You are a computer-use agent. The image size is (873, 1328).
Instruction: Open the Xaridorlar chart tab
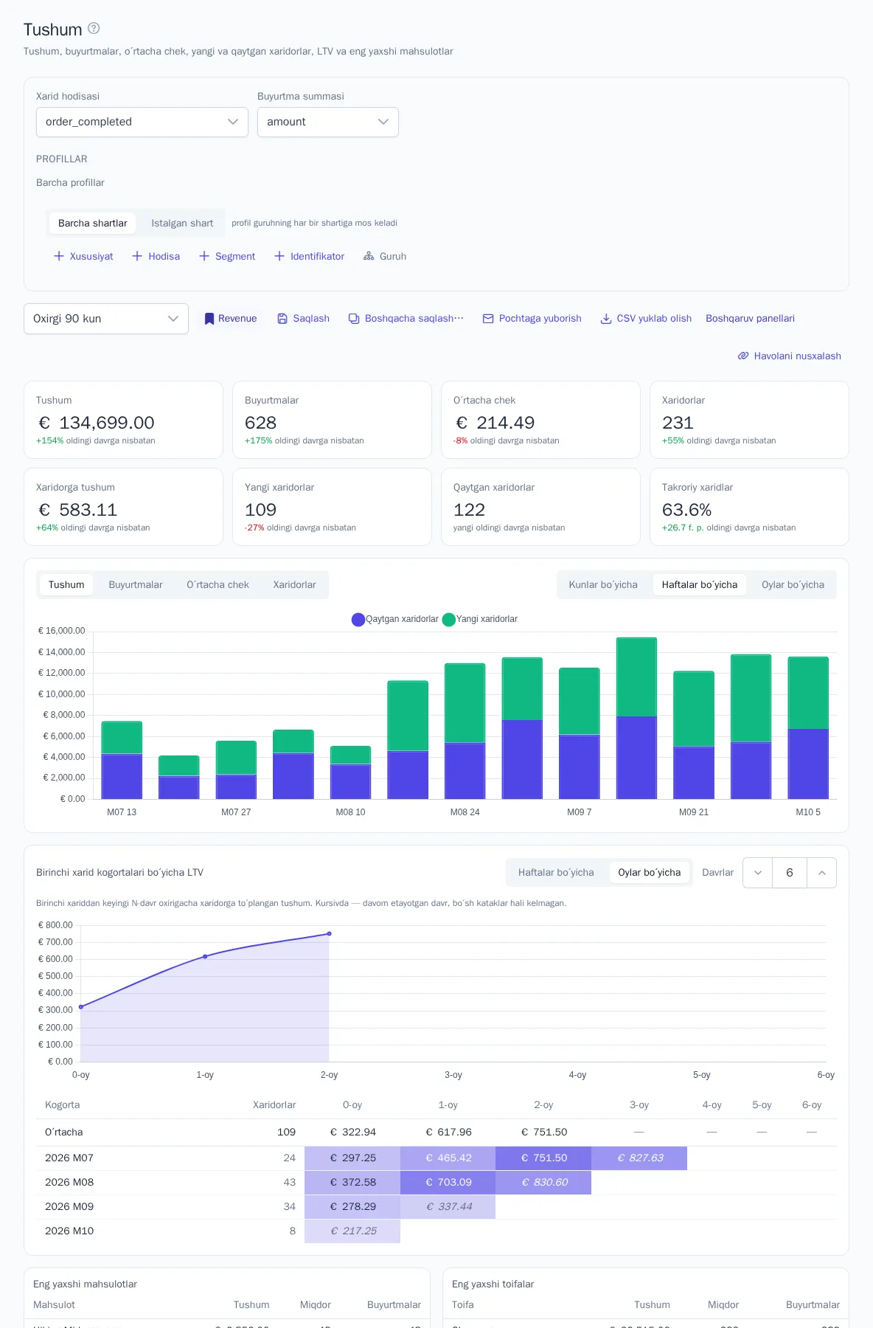294,585
